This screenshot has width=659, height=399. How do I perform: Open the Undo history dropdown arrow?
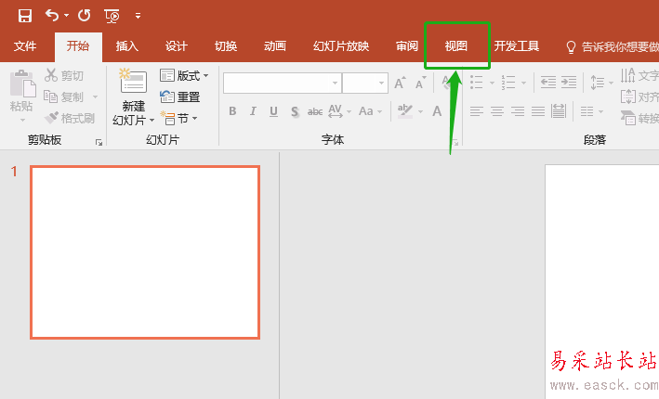pos(66,16)
